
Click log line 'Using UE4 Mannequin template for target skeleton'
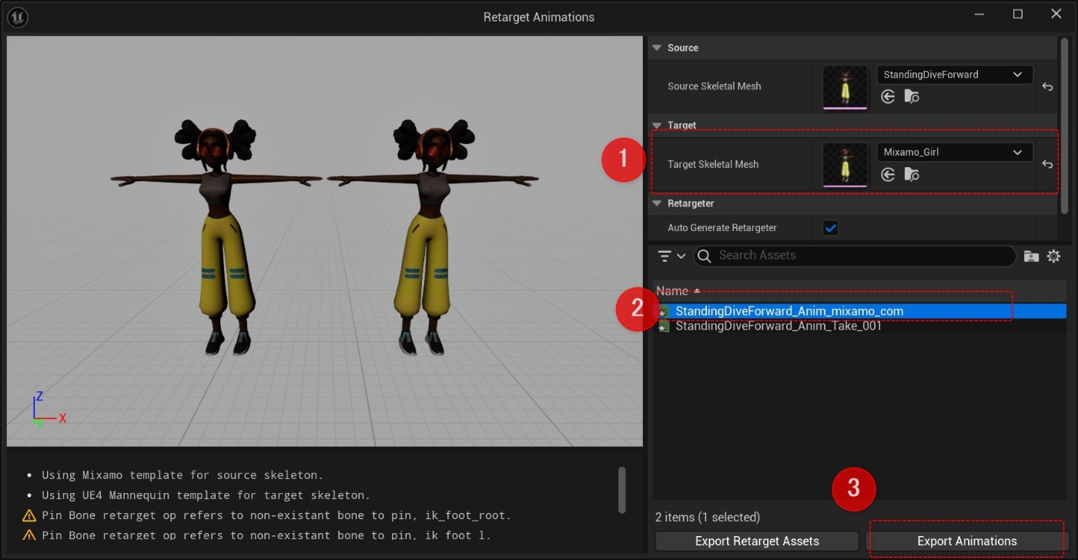pyautogui.click(x=206, y=495)
